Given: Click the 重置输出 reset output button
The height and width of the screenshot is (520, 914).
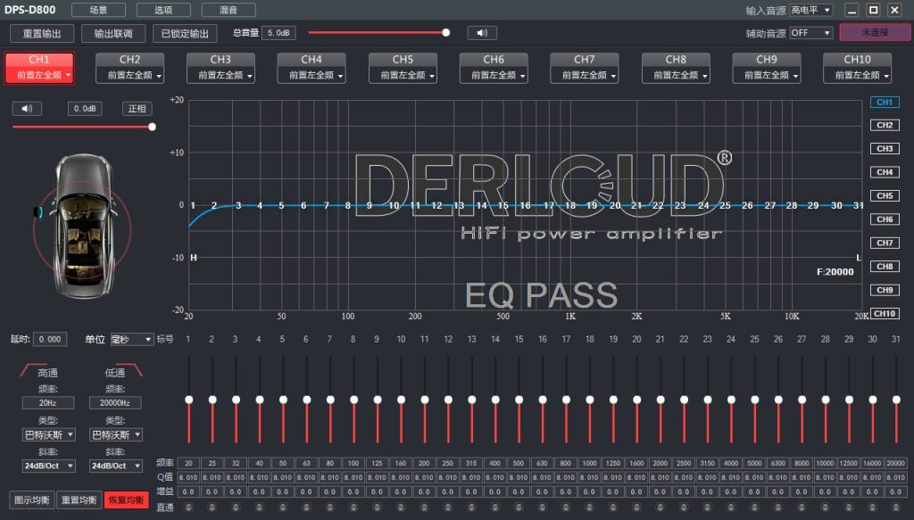Looking at the screenshot, I should tap(42, 33).
